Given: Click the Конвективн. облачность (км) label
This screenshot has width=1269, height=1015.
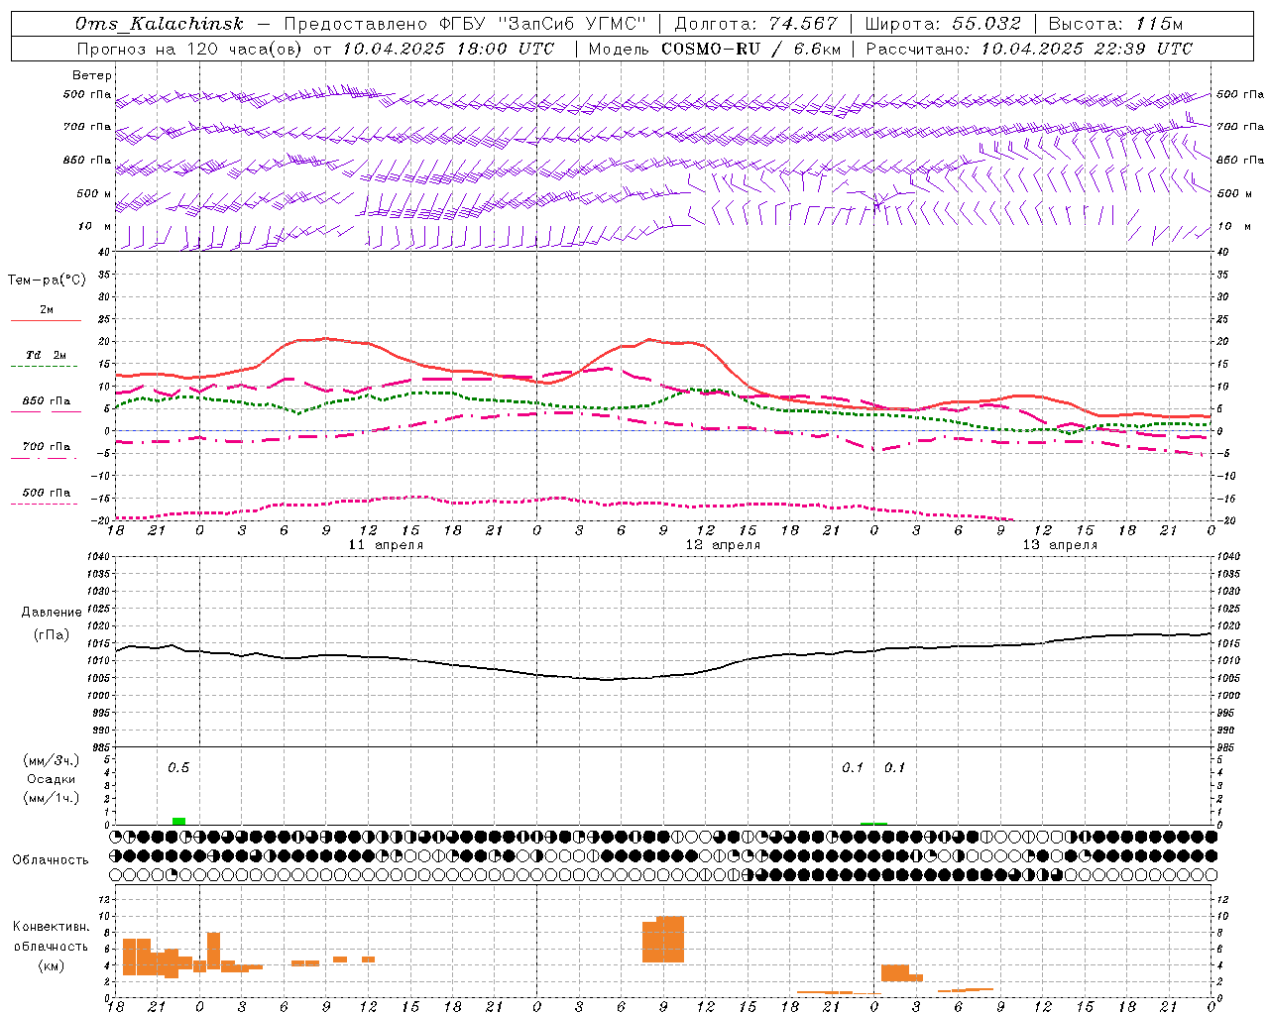Looking at the screenshot, I should (52, 946).
